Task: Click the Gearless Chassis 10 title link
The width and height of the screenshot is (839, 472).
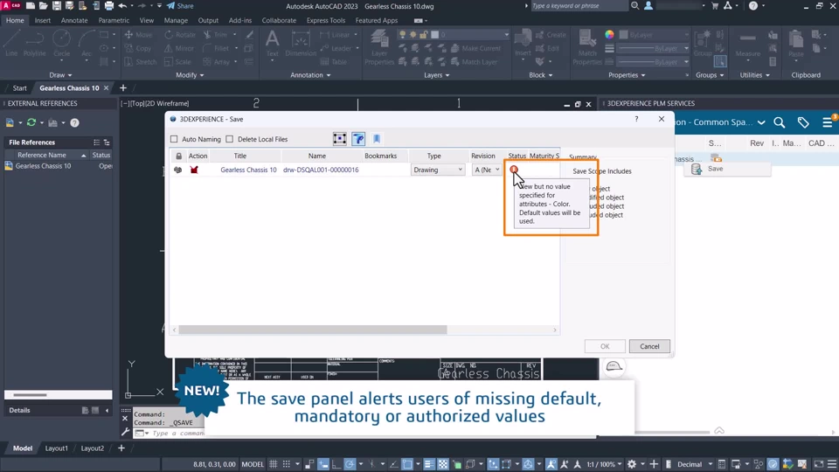Action: tap(248, 170)
